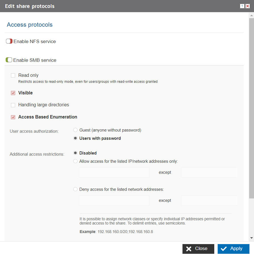Click the User access authorization label

click(x=34, y=131)
